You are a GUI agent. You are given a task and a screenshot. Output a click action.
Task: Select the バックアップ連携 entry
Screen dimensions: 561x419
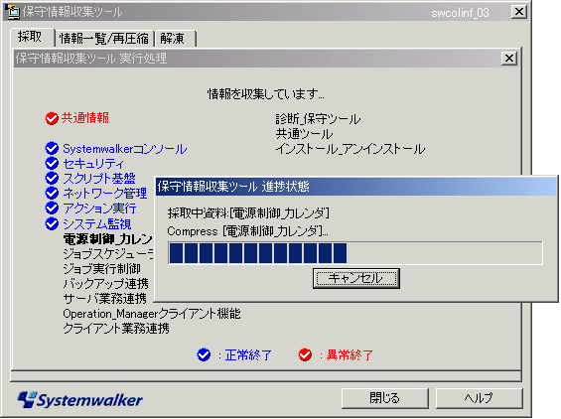[x=105, y=284]
